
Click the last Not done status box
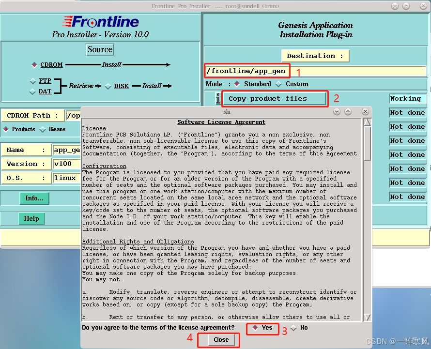coord(407,197)
